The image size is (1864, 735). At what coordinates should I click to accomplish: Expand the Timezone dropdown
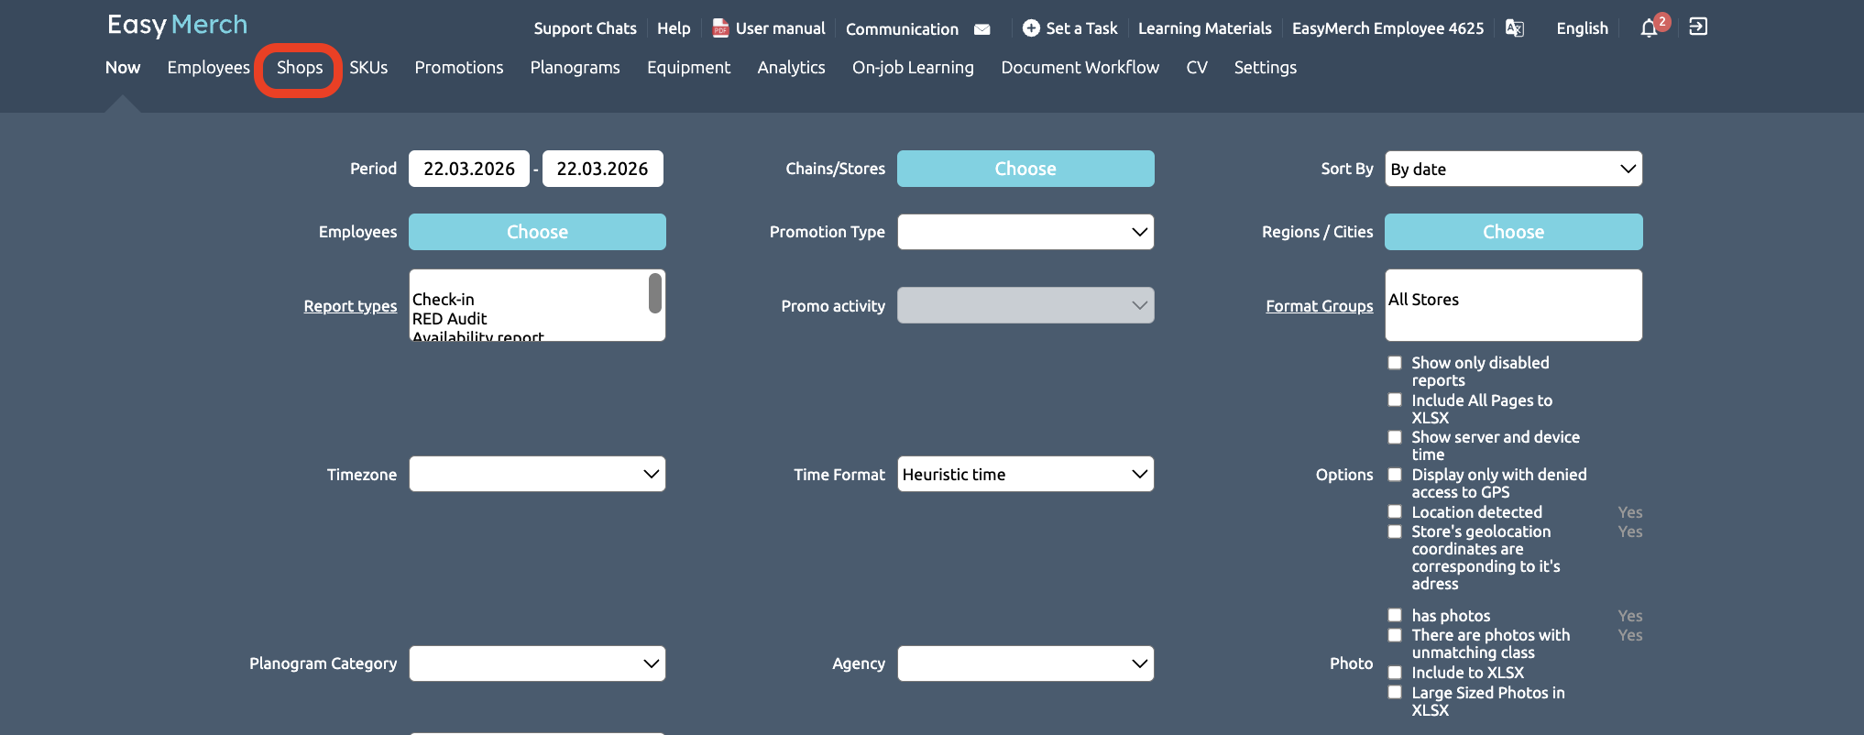click(x=537, y=475)
